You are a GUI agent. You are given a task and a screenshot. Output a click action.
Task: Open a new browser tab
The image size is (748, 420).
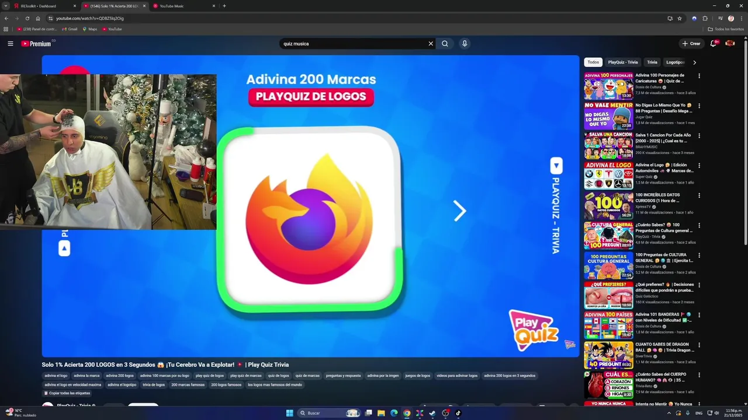(224, 6)
